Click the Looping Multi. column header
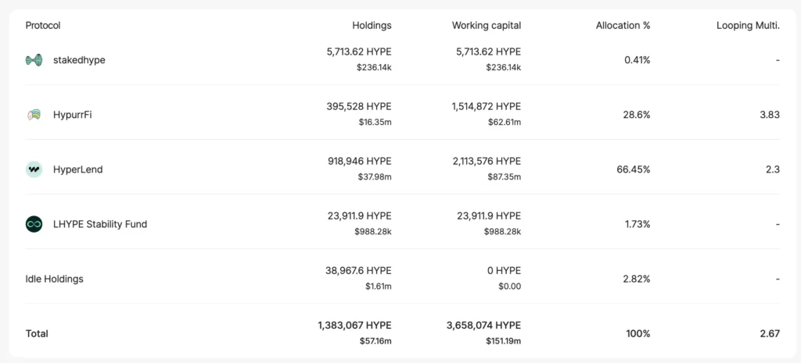 click(x=748, y=25)
